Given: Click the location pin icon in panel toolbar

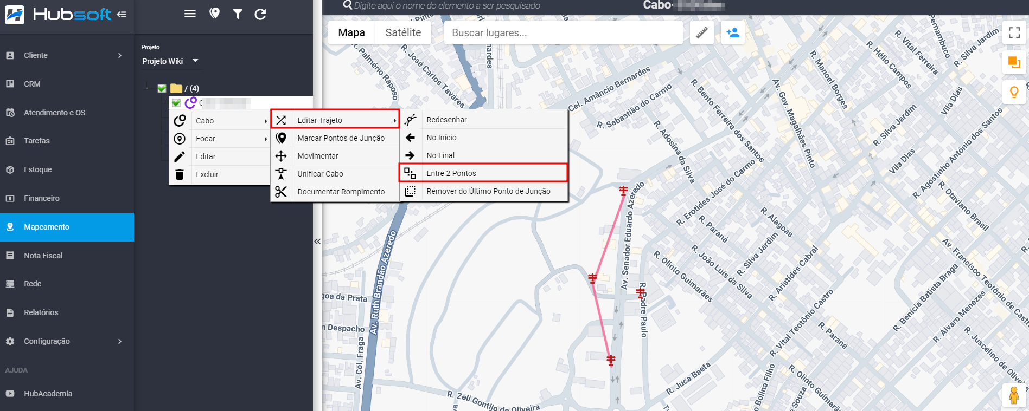Looking at the screenshot, I should click(215, 14).
